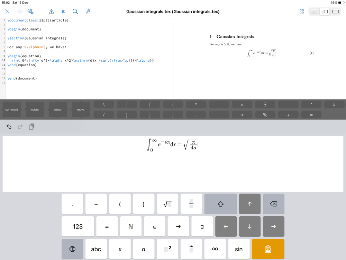346x260 pixels.
Task: Insert a percent sign from shortcut bar
Action: coord(265,115)
